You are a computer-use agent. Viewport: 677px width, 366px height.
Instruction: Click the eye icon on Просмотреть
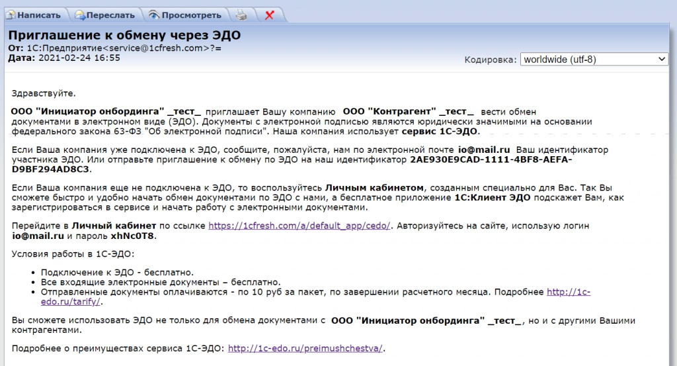coord(153,15)
